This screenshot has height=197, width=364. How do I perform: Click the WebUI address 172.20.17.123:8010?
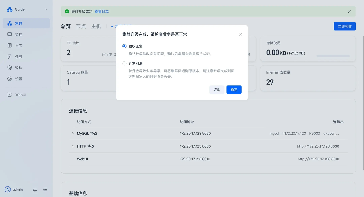(x=195, y=159)
